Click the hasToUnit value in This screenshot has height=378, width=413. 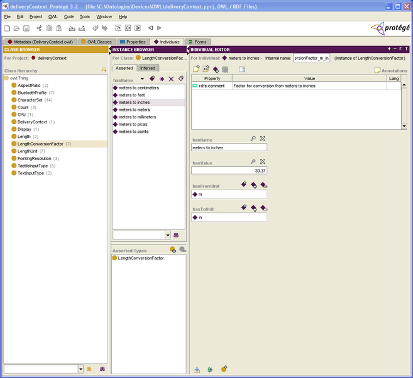(x=229, y=217)
